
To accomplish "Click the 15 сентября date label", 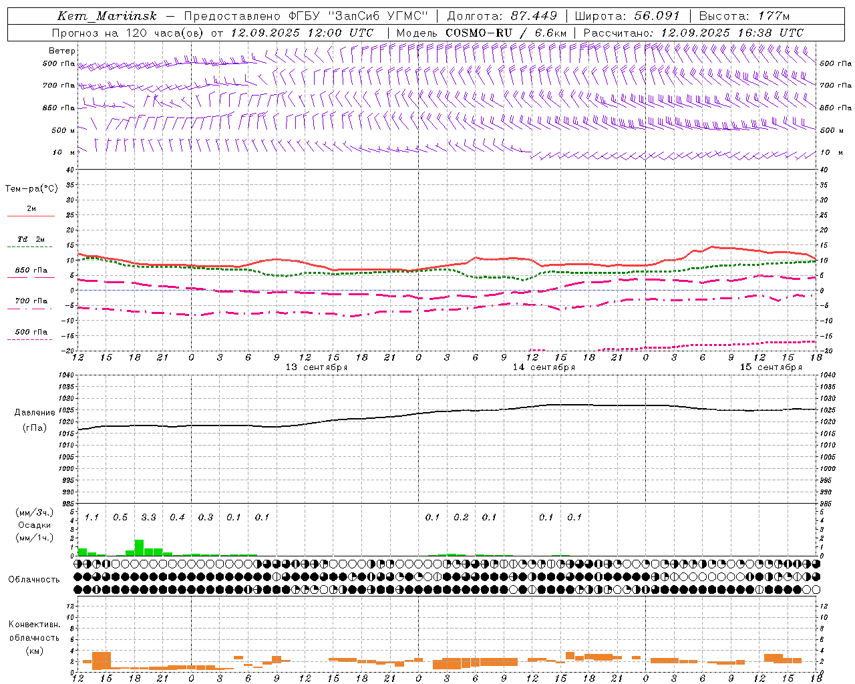I will coord(771,367).
